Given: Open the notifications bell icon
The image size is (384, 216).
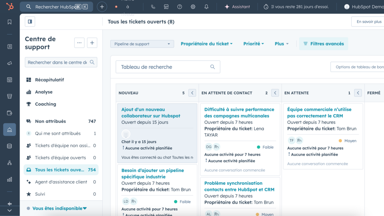Looking at the screenshot, I should (x=207, y=7).
